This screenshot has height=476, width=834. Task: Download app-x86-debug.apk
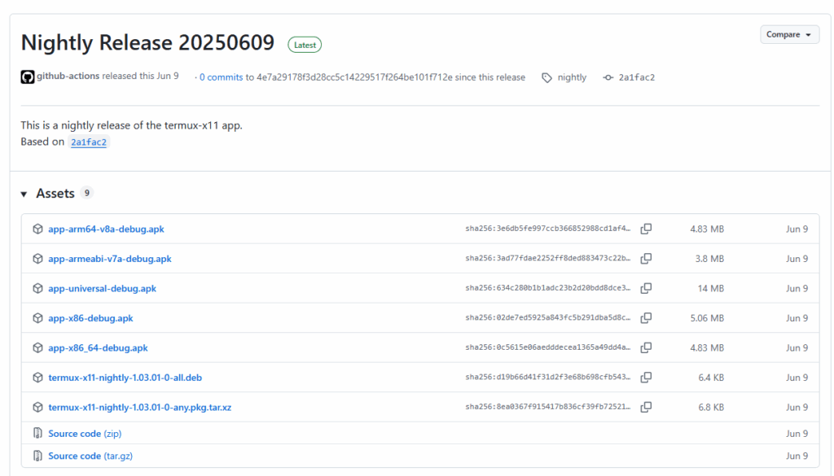[x=90, y=318]
